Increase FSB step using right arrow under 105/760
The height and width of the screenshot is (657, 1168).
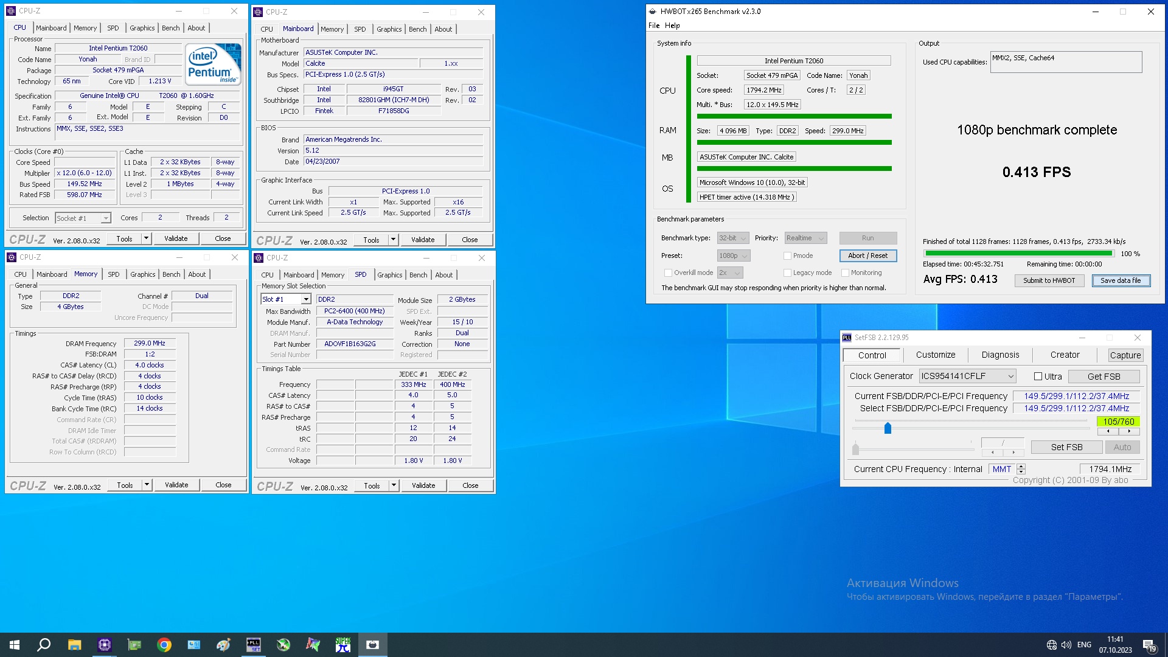tap(1129, 431)
